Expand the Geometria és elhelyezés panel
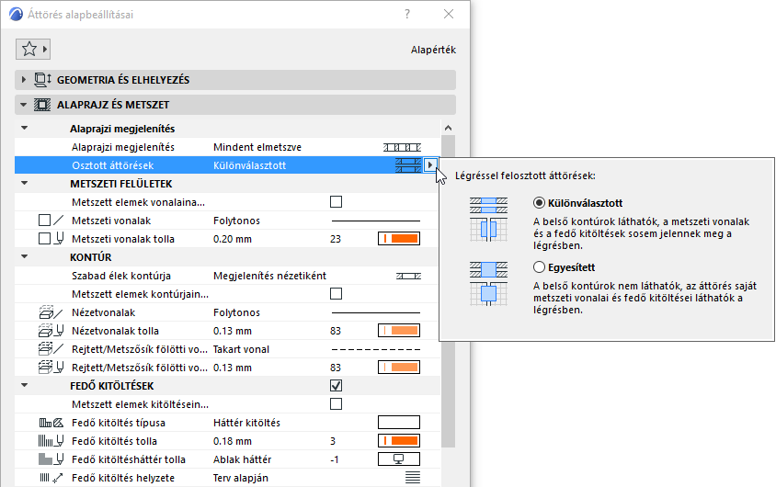Screen dimensions: 776x487 click(23, 80)
